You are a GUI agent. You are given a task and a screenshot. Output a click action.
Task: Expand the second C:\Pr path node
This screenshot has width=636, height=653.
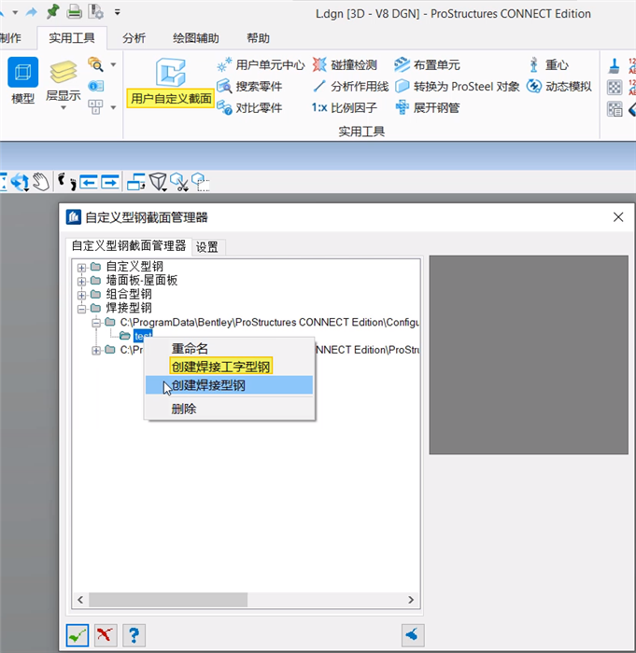tap(96, 350)
